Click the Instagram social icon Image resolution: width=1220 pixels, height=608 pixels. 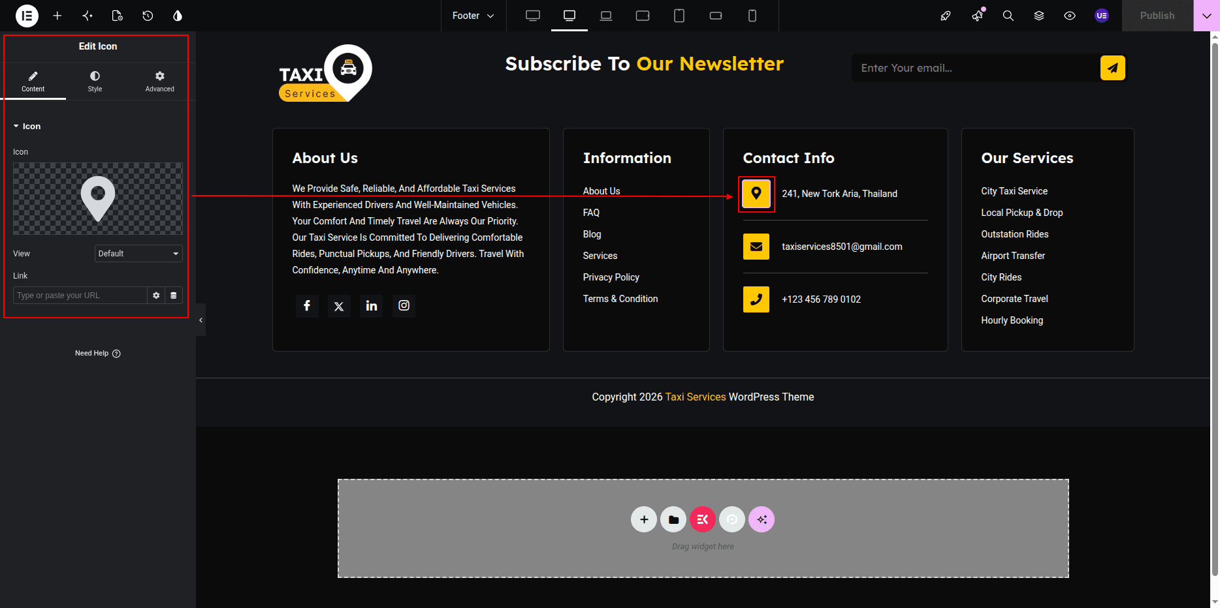(x=404, y=306)
